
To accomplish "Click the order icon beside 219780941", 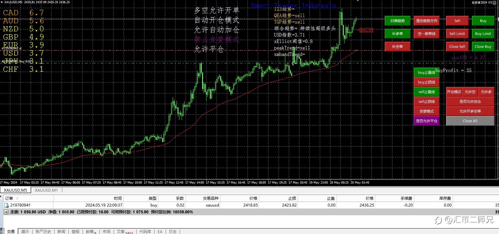I will (x=6, y=205).
